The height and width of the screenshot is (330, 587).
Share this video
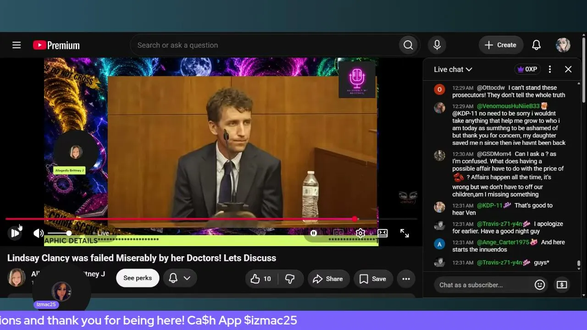click(328, 279)
